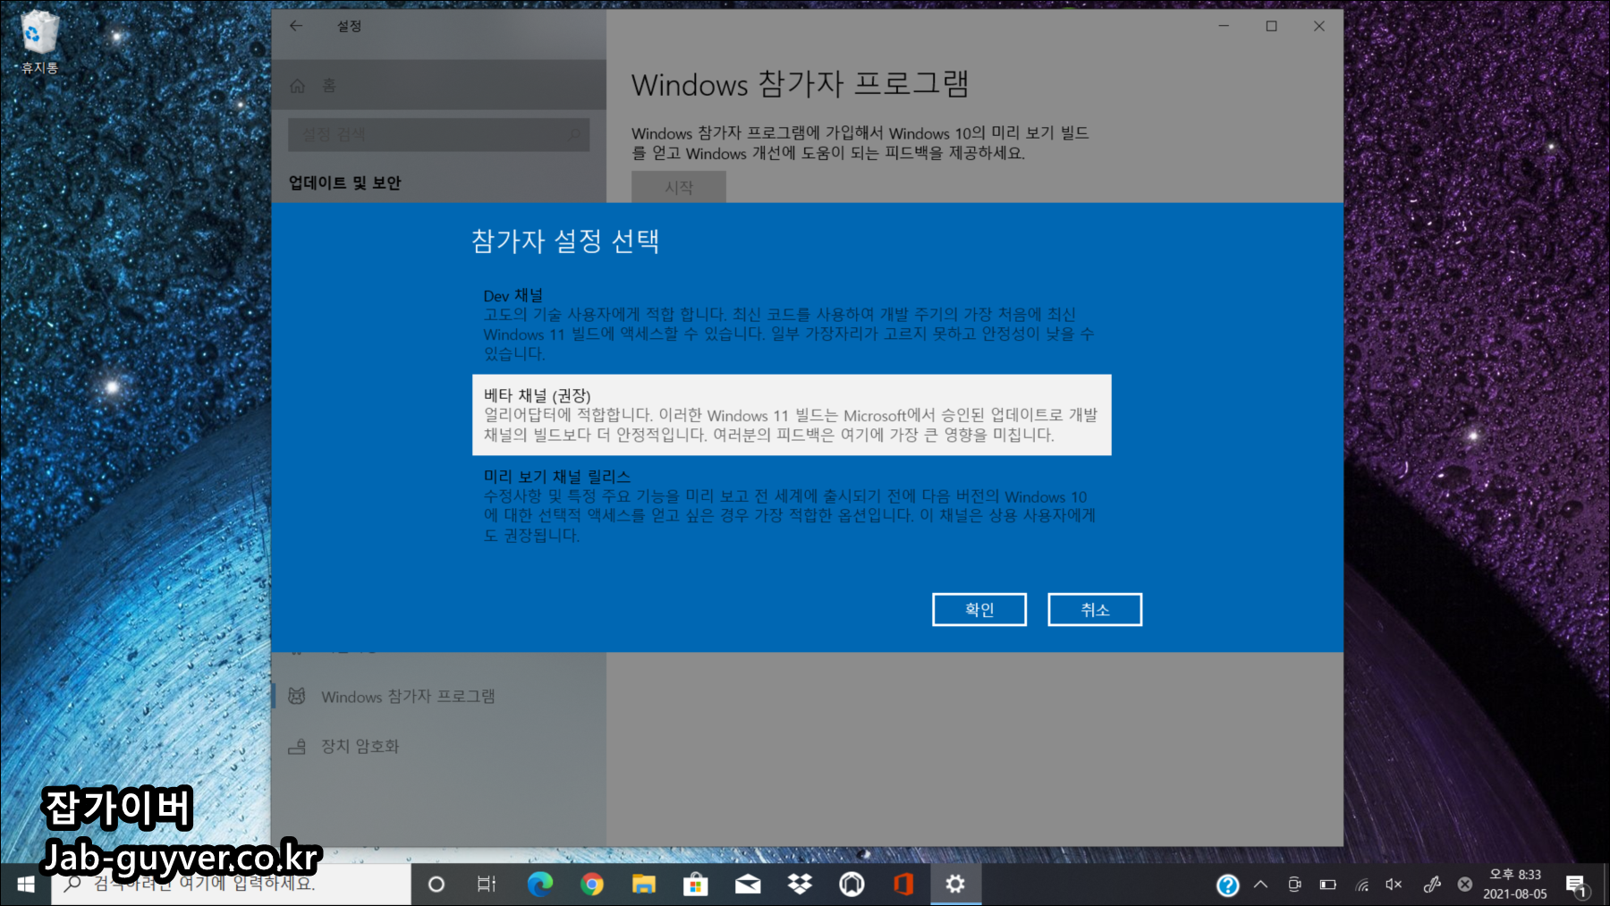This screenshot has width=1610, height=906.
Task: Open the notification action center icon
Action: click(1576, 885)
